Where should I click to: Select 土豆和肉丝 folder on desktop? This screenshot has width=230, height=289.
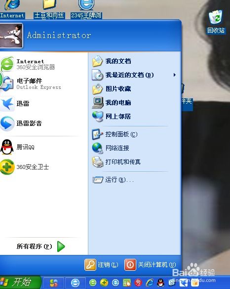pyautogui.click(x=49, y=9)
